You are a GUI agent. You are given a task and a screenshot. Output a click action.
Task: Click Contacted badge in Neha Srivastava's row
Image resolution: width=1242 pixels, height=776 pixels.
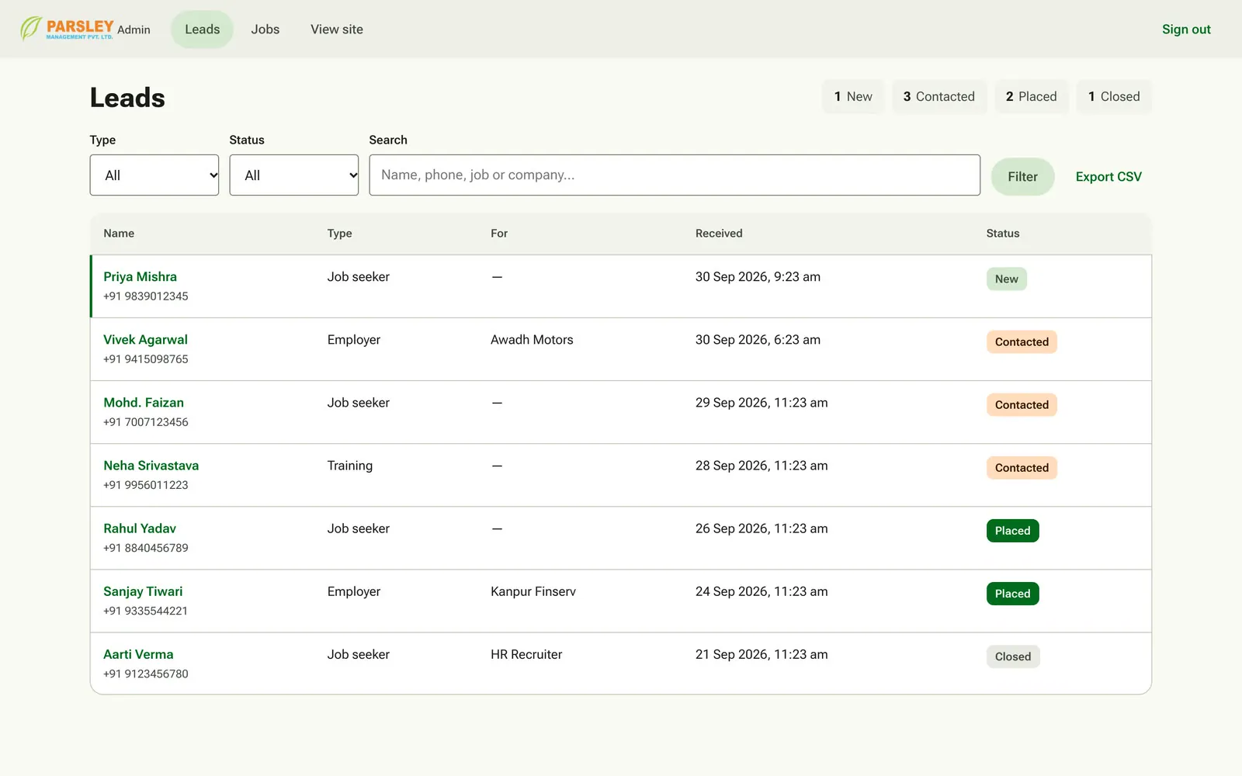click(1022, 468)
